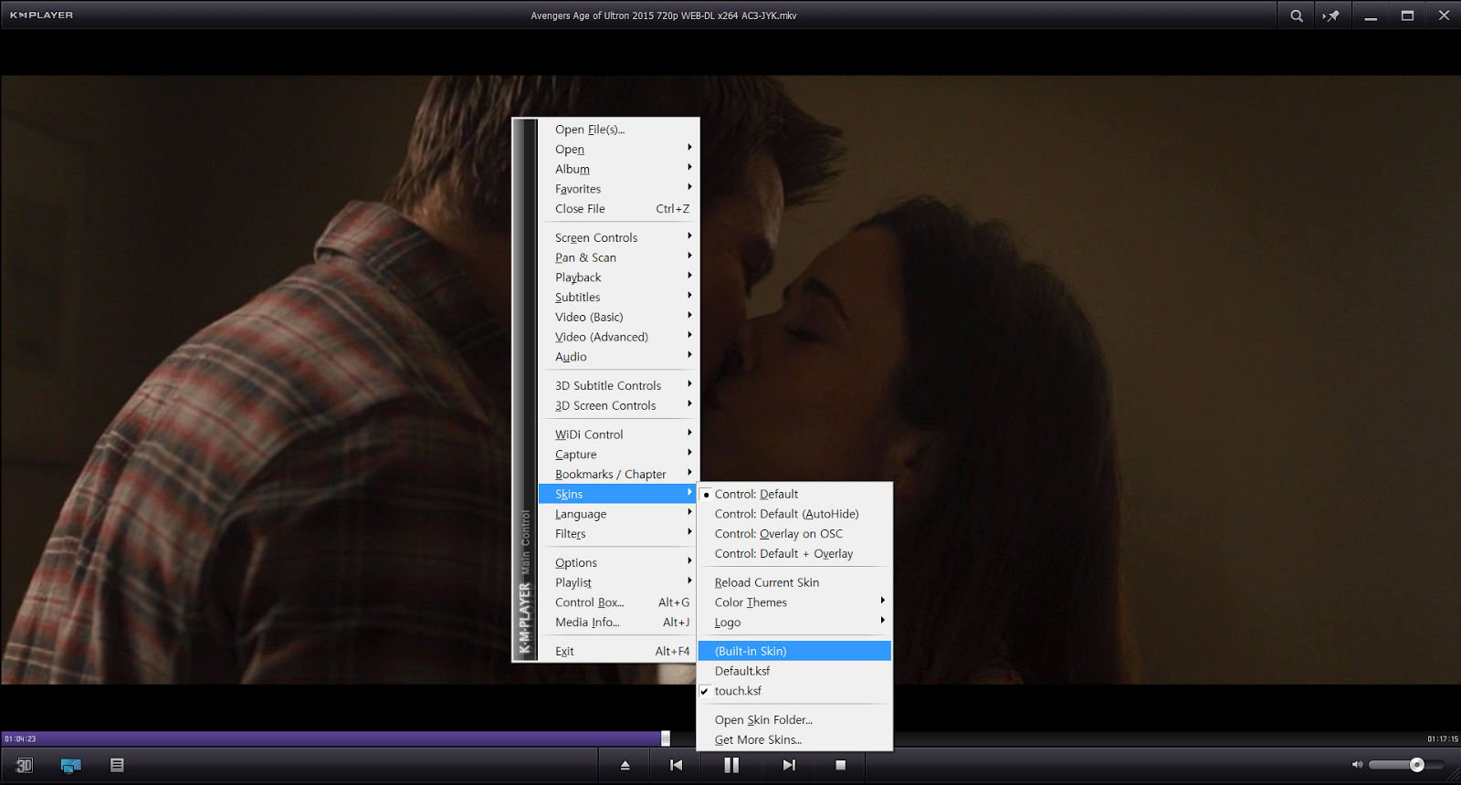
Task: Click the highlighted Skins menu entry
Action: 617,494
